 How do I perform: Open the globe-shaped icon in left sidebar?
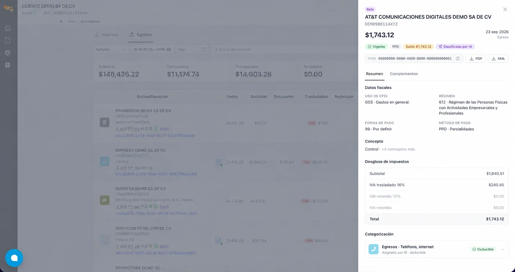click(x=7, y=65)
